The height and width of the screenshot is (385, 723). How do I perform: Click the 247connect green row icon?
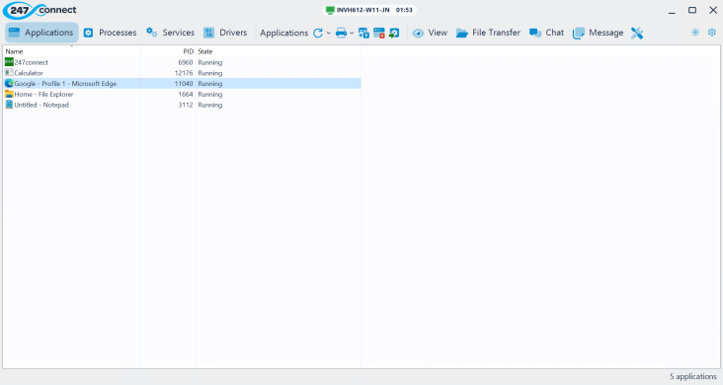point(9,62)
